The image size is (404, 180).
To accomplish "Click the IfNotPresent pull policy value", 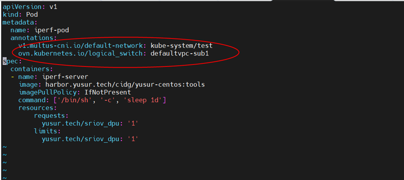I will pyautogui.click(x=108, y=92).
